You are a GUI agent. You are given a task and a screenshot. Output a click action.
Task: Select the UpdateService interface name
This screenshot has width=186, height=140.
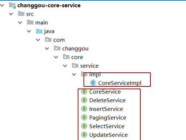pos(108,135)
